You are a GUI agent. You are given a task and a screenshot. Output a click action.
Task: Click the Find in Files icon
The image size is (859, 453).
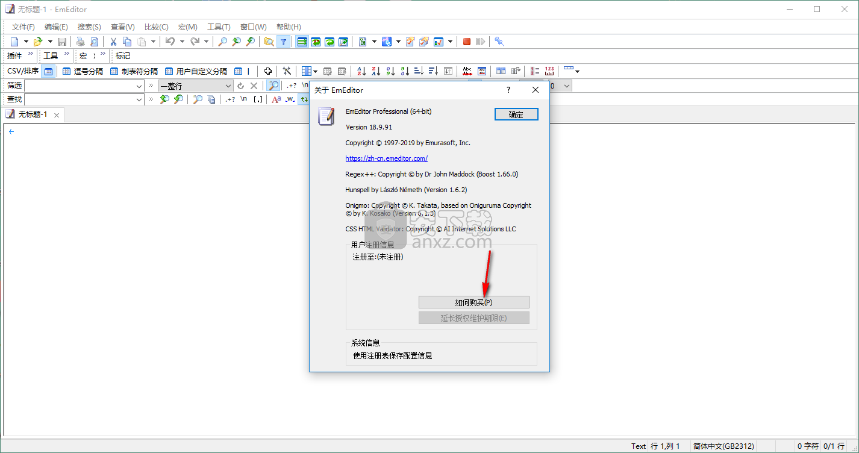[x=269, y=42]
